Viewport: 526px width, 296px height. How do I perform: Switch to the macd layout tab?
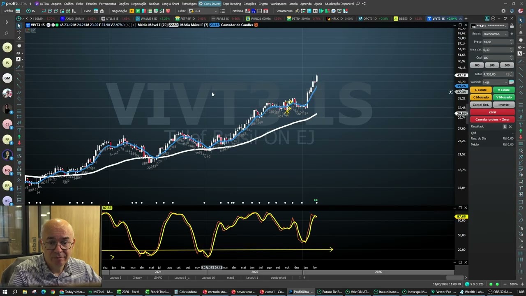pyautogui.click(x=231, y=277)
